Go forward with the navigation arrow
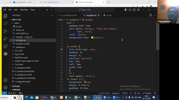Image resolution: width=179 pixels, height=100 pixels. click(x=51, y=10)
